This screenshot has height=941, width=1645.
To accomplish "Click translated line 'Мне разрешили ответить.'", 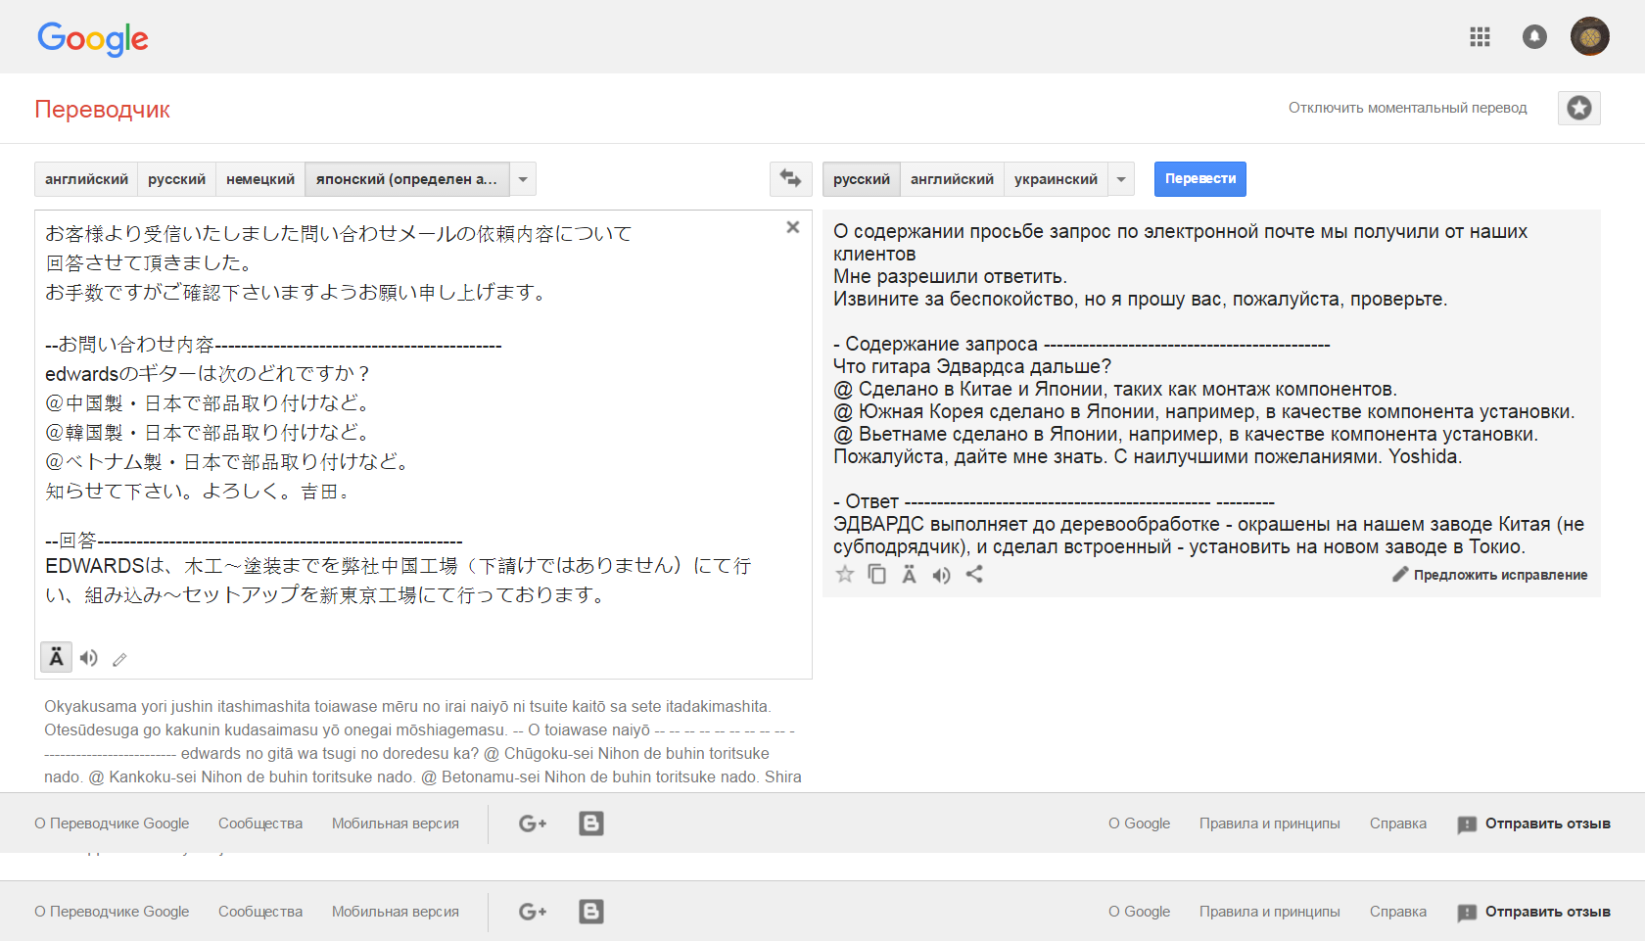I will [x=950, y=277].
